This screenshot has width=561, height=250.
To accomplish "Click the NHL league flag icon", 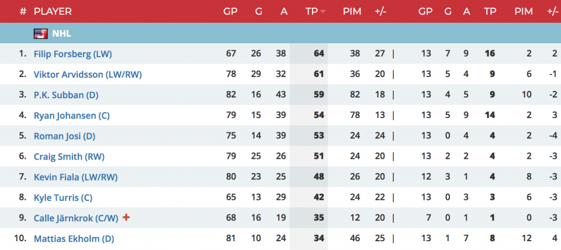I will coord(40,33).
